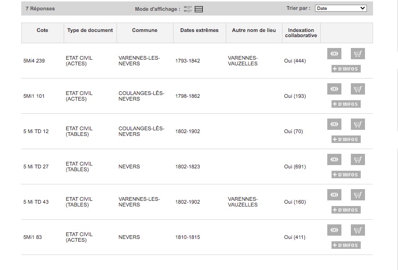Add 5 Mi TD 43 to cart
Viewport: 398px width, 270px height.
pyautogui.click(x=358, y=195)
